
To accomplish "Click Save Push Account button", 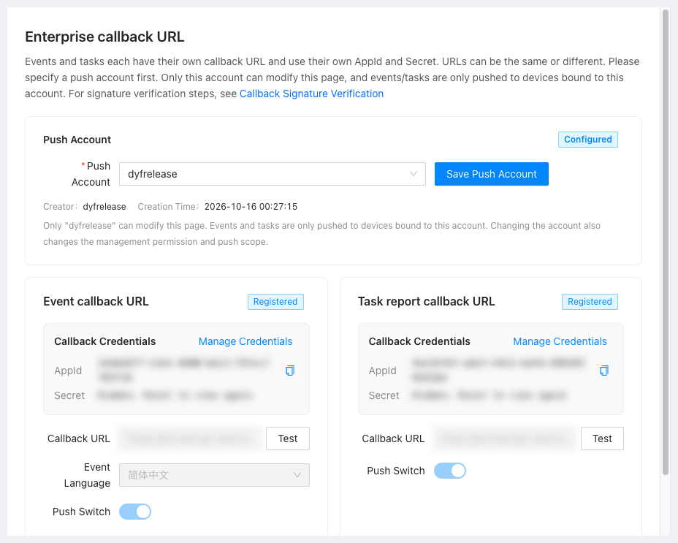I will [492, 174].
